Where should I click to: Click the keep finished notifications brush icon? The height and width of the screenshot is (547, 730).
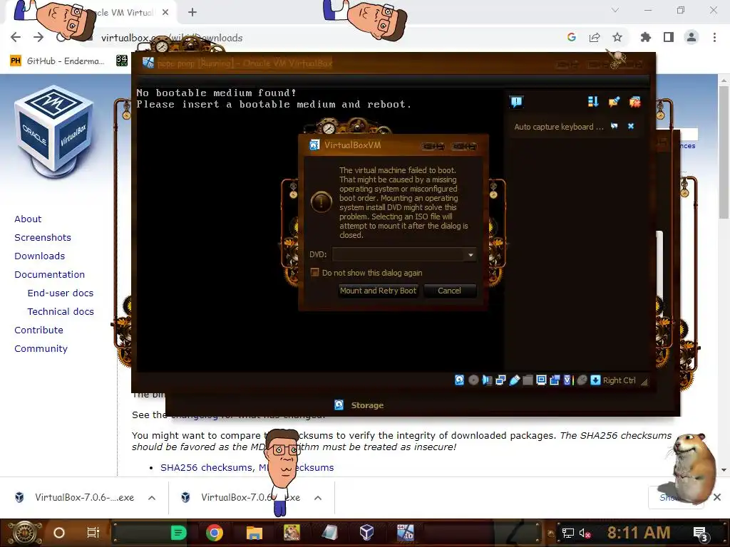pyautogui.click(x=614, y=102)
